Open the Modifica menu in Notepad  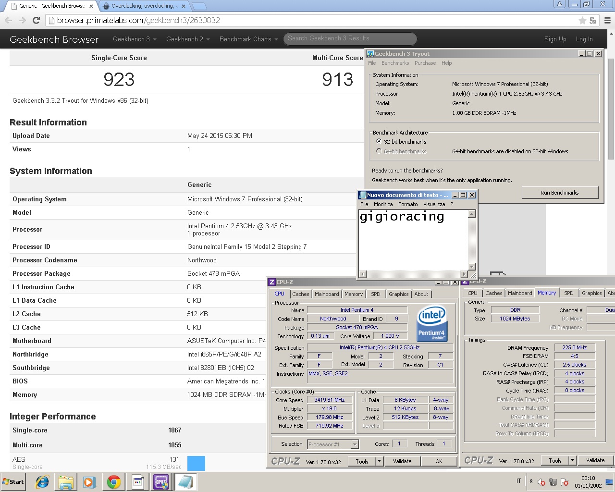[x=383, y=204]
